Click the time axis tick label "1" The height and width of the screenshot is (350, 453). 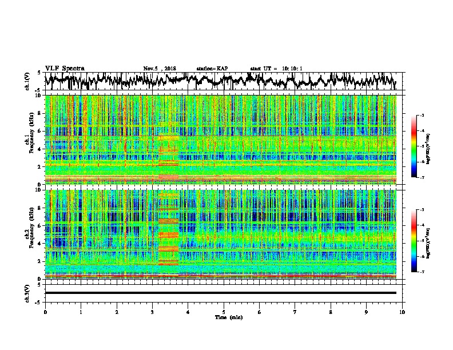[81, 312]
